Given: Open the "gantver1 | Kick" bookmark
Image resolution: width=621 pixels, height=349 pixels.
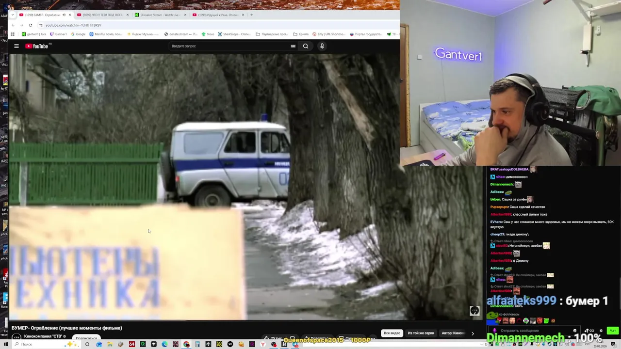Looking at the screenshot, I should pos(34,34).
